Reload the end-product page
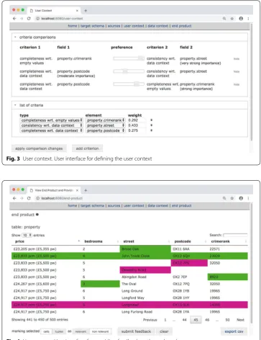This screenshot has width=261, height=340. [x=29, y=198]
